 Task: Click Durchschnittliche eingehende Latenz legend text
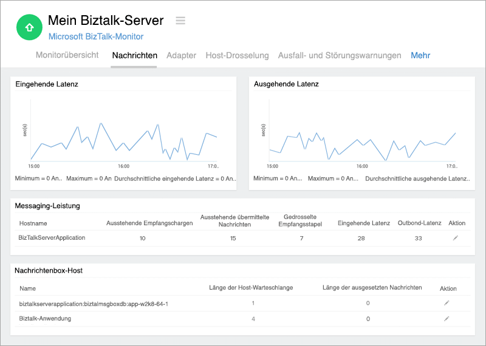coord(176,178)
